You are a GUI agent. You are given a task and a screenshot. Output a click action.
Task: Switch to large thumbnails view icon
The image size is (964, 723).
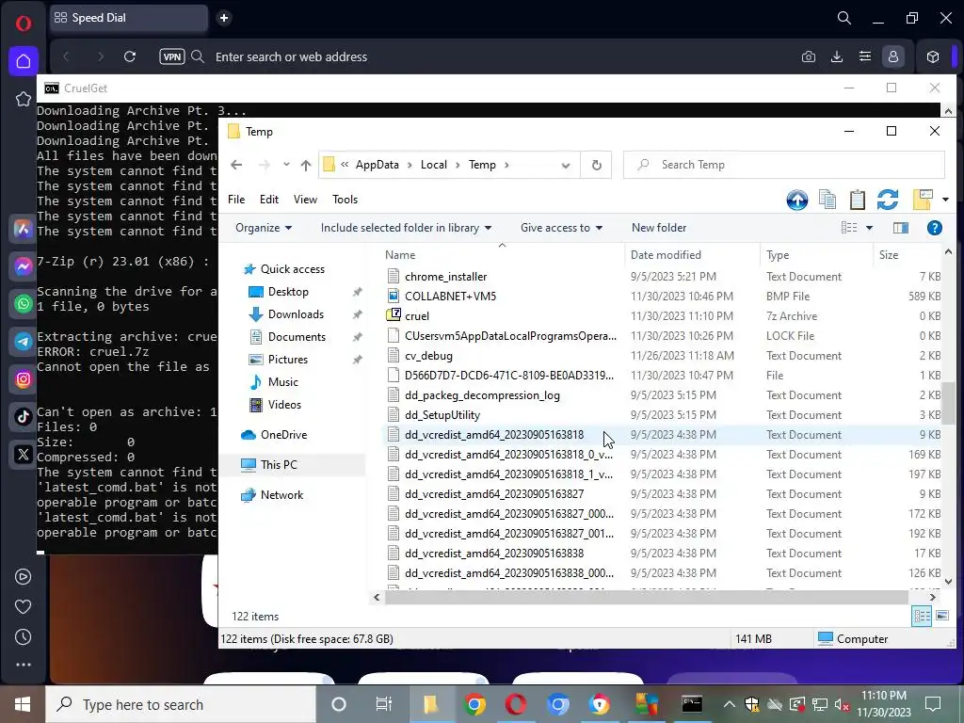941,616
